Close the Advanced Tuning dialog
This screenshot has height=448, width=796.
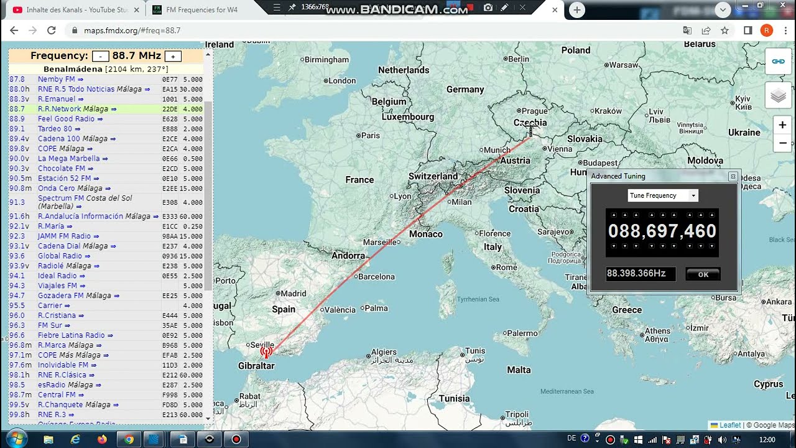click(733, 177)
